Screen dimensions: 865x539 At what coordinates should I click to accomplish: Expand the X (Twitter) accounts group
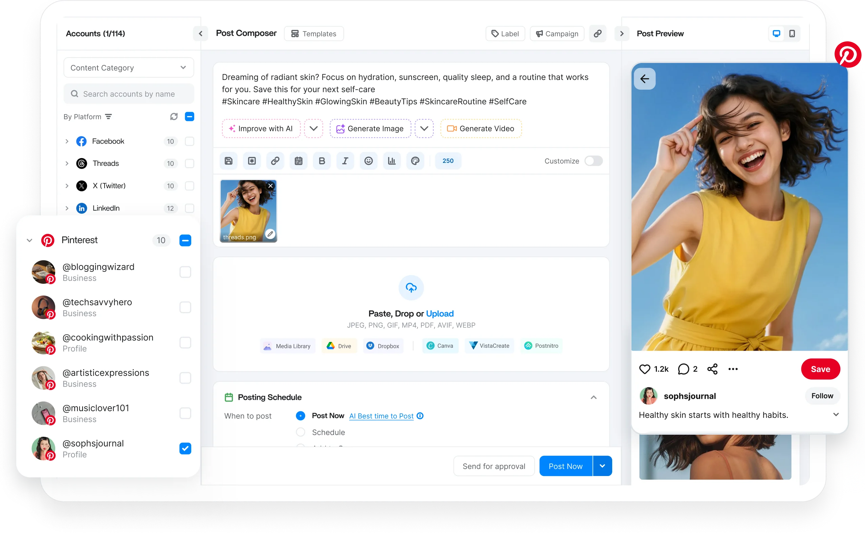point(67,186)
